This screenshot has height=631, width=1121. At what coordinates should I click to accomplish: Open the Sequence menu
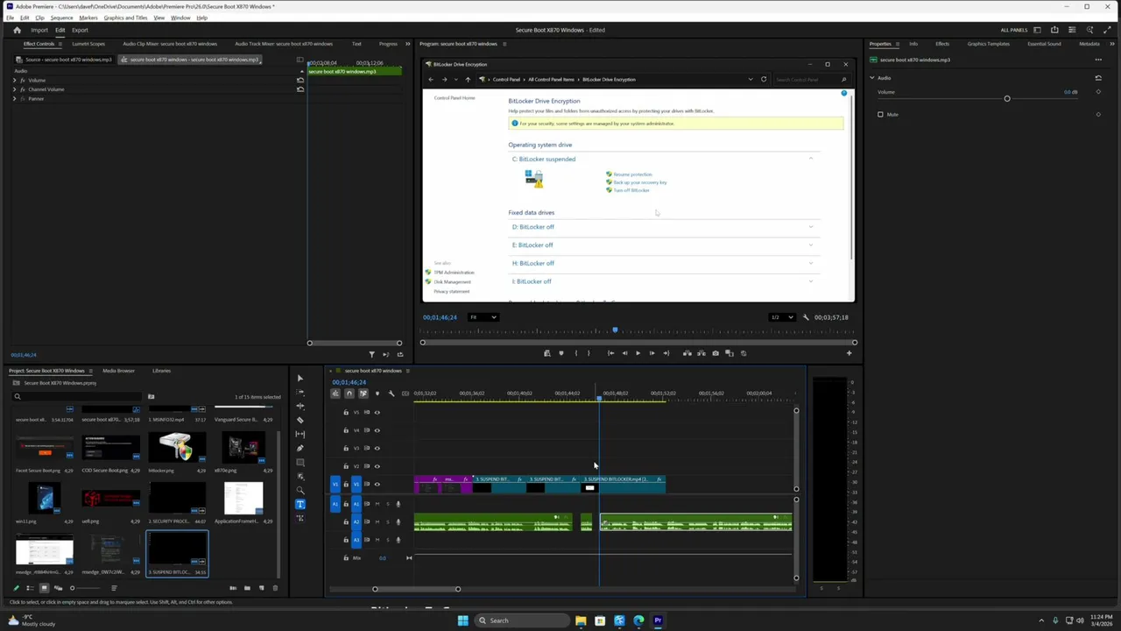tap(61, 18)
